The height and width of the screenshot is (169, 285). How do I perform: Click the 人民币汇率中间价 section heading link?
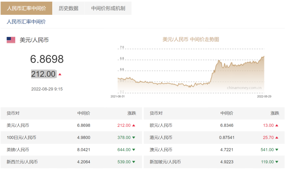click(x=26, y=21)
